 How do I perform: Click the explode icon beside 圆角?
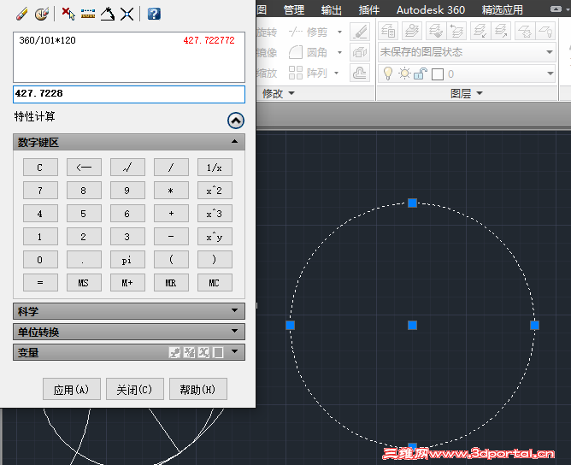click(x=360, y=52)
